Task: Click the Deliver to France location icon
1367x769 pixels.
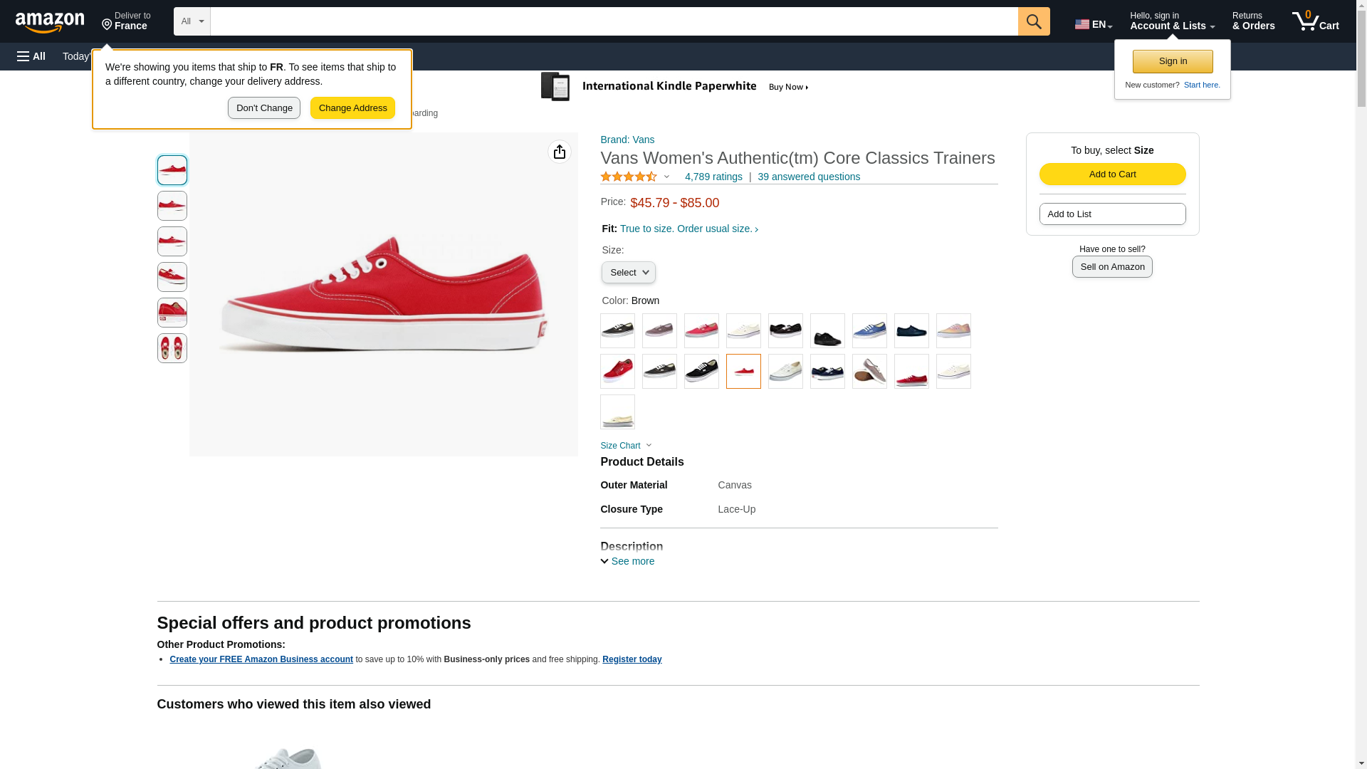Action: point(108,25)
